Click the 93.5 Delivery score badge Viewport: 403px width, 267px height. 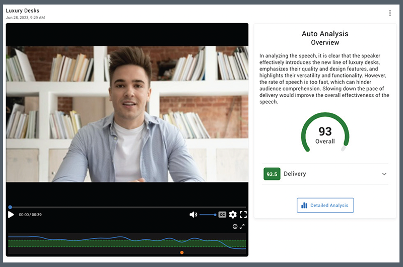(x=272, y=174)
